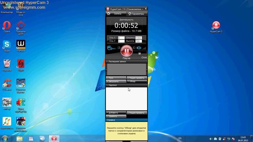Open the Корзина recycle bin icon
Viewport: 253px width, 142px height.
pyautogui.click(x=7, y=65)
